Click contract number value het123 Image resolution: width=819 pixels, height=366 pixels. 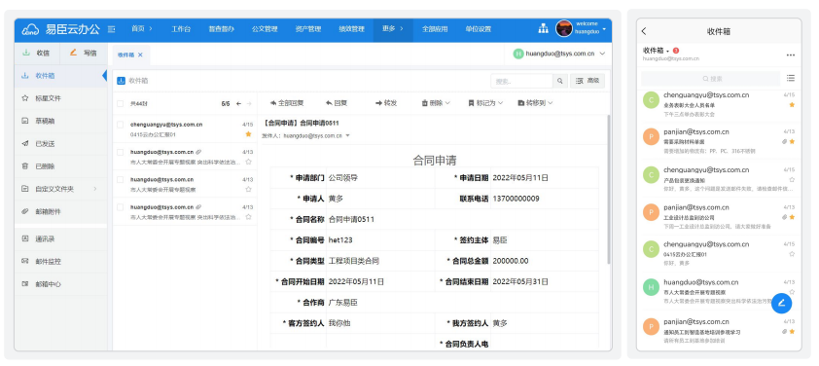[340, 240]
